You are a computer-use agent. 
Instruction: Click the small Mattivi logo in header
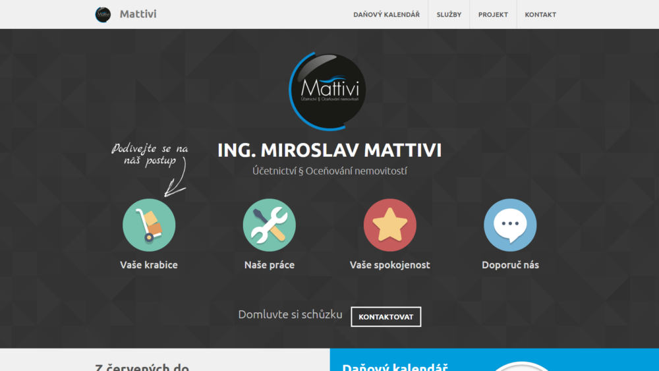click(103, 14)
